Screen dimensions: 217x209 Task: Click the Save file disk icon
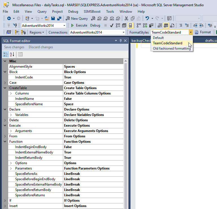point(53,18)
